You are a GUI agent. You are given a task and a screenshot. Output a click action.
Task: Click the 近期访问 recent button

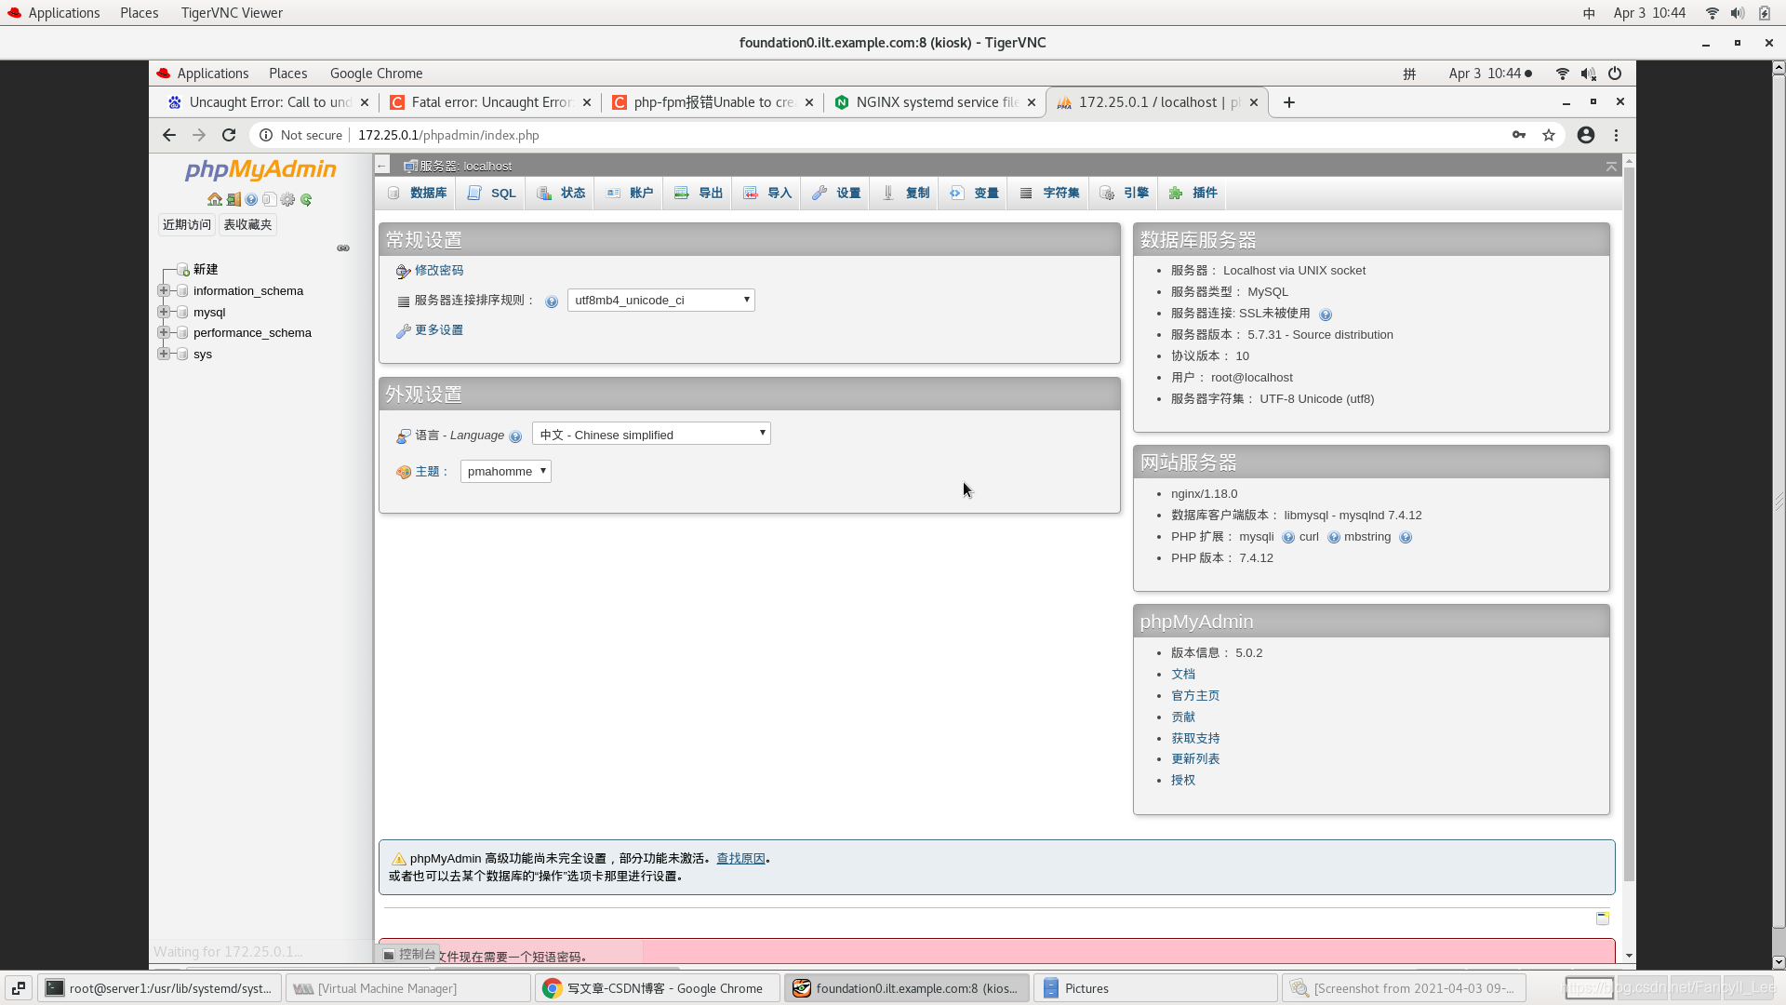pyautogui.click(x=187, y=224)
